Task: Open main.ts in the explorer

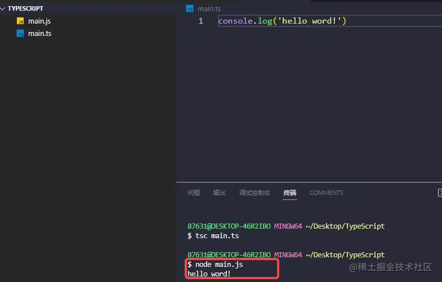Action: tap(39, 34)
